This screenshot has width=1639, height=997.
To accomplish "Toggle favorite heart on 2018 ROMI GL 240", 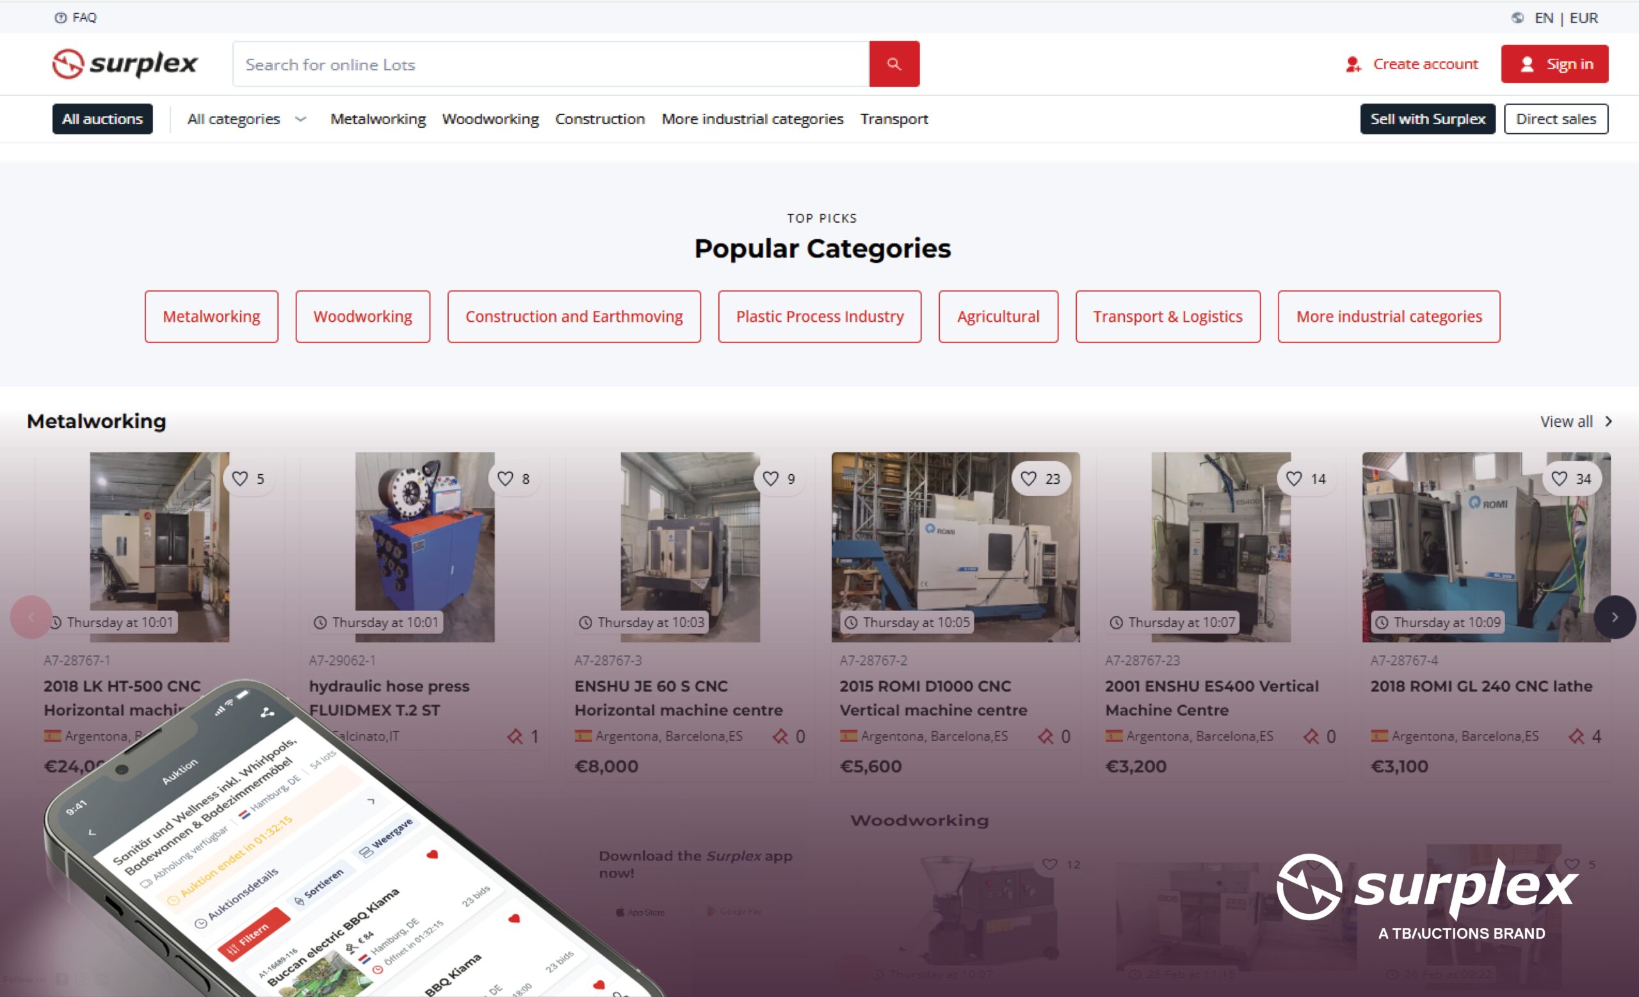I will (1559, 479).
